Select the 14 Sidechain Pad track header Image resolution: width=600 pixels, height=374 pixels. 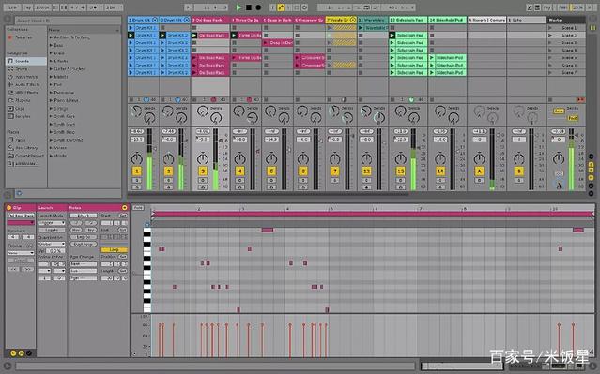pyautogui.click(x=447, y=20)
